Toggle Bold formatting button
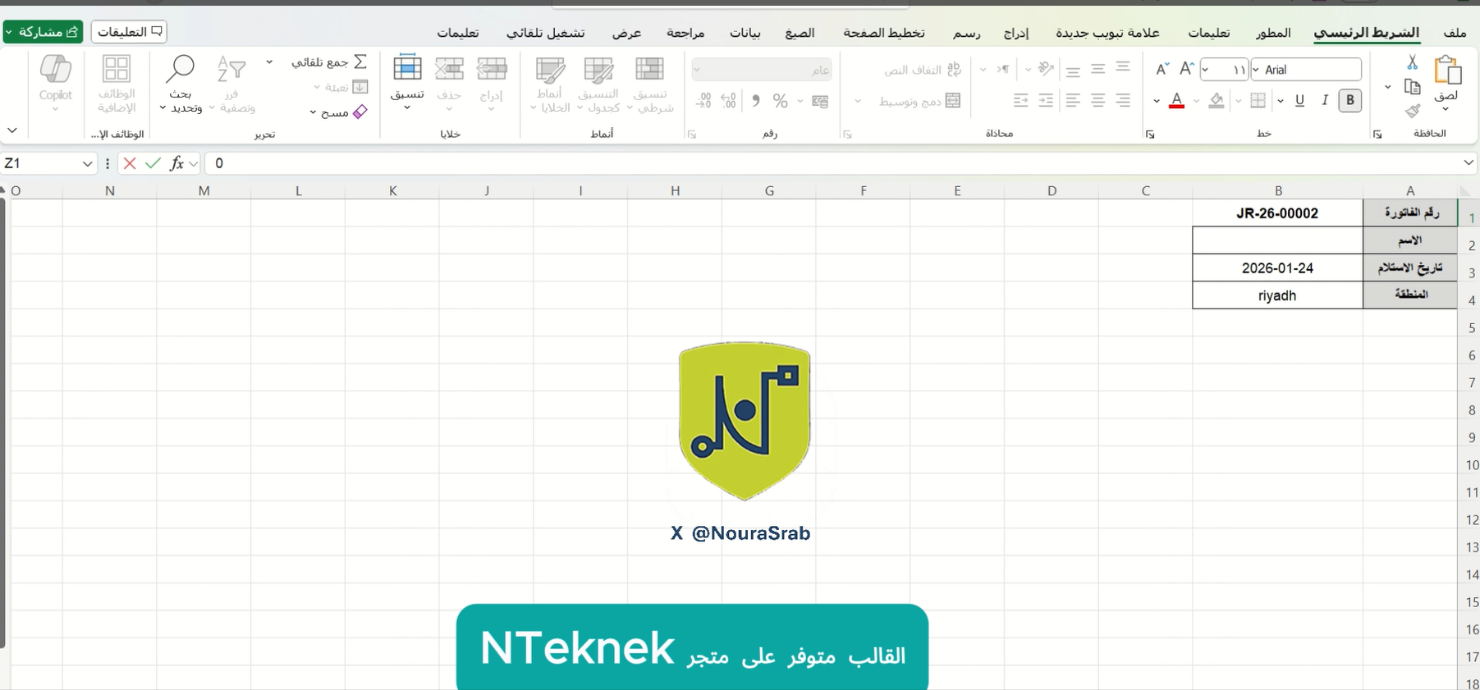This screenshot has height=690, width=1480. [x=1349, y=100]
